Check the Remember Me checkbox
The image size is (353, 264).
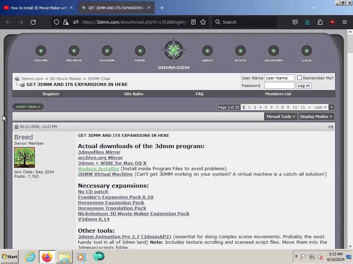[300, 78]
